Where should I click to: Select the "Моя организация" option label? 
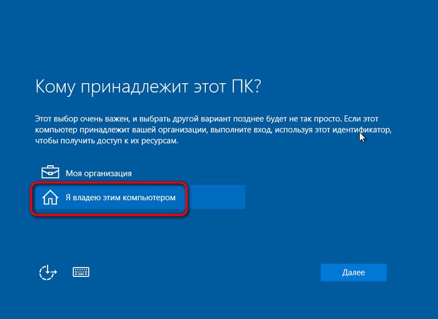pos(99,173)
